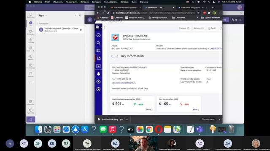Viewport: 270px width, 151px height.
Task: Open the alerts bell icon in BankFocus sidebar
Action: [x=98, y=74]
